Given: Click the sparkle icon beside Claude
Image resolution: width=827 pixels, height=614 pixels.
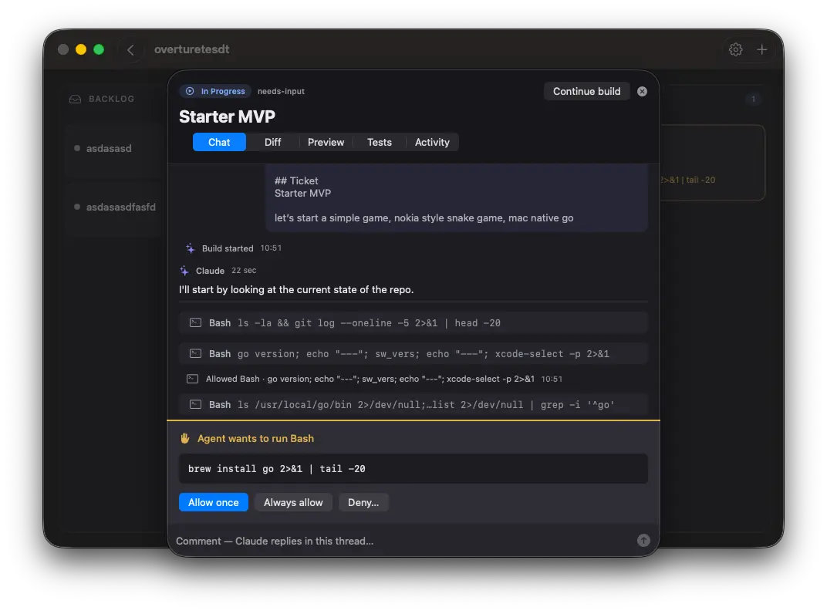Looking at the screenshot, I should (x=184, y=271).
